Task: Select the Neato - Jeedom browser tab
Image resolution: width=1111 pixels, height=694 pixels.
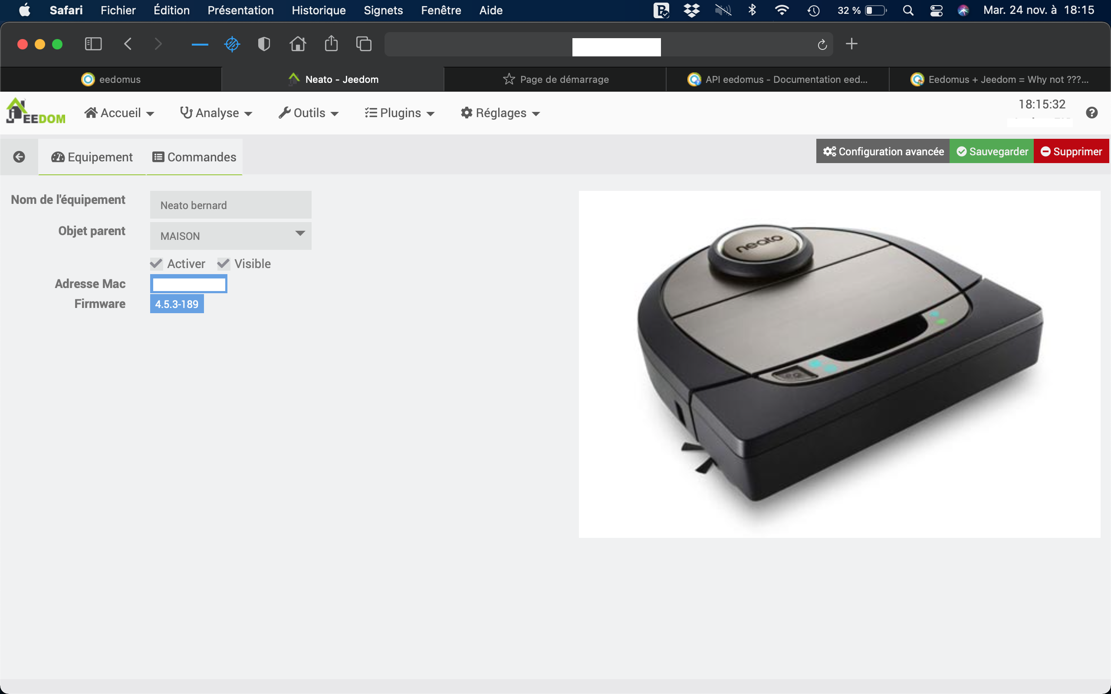Action: point(333,79)
